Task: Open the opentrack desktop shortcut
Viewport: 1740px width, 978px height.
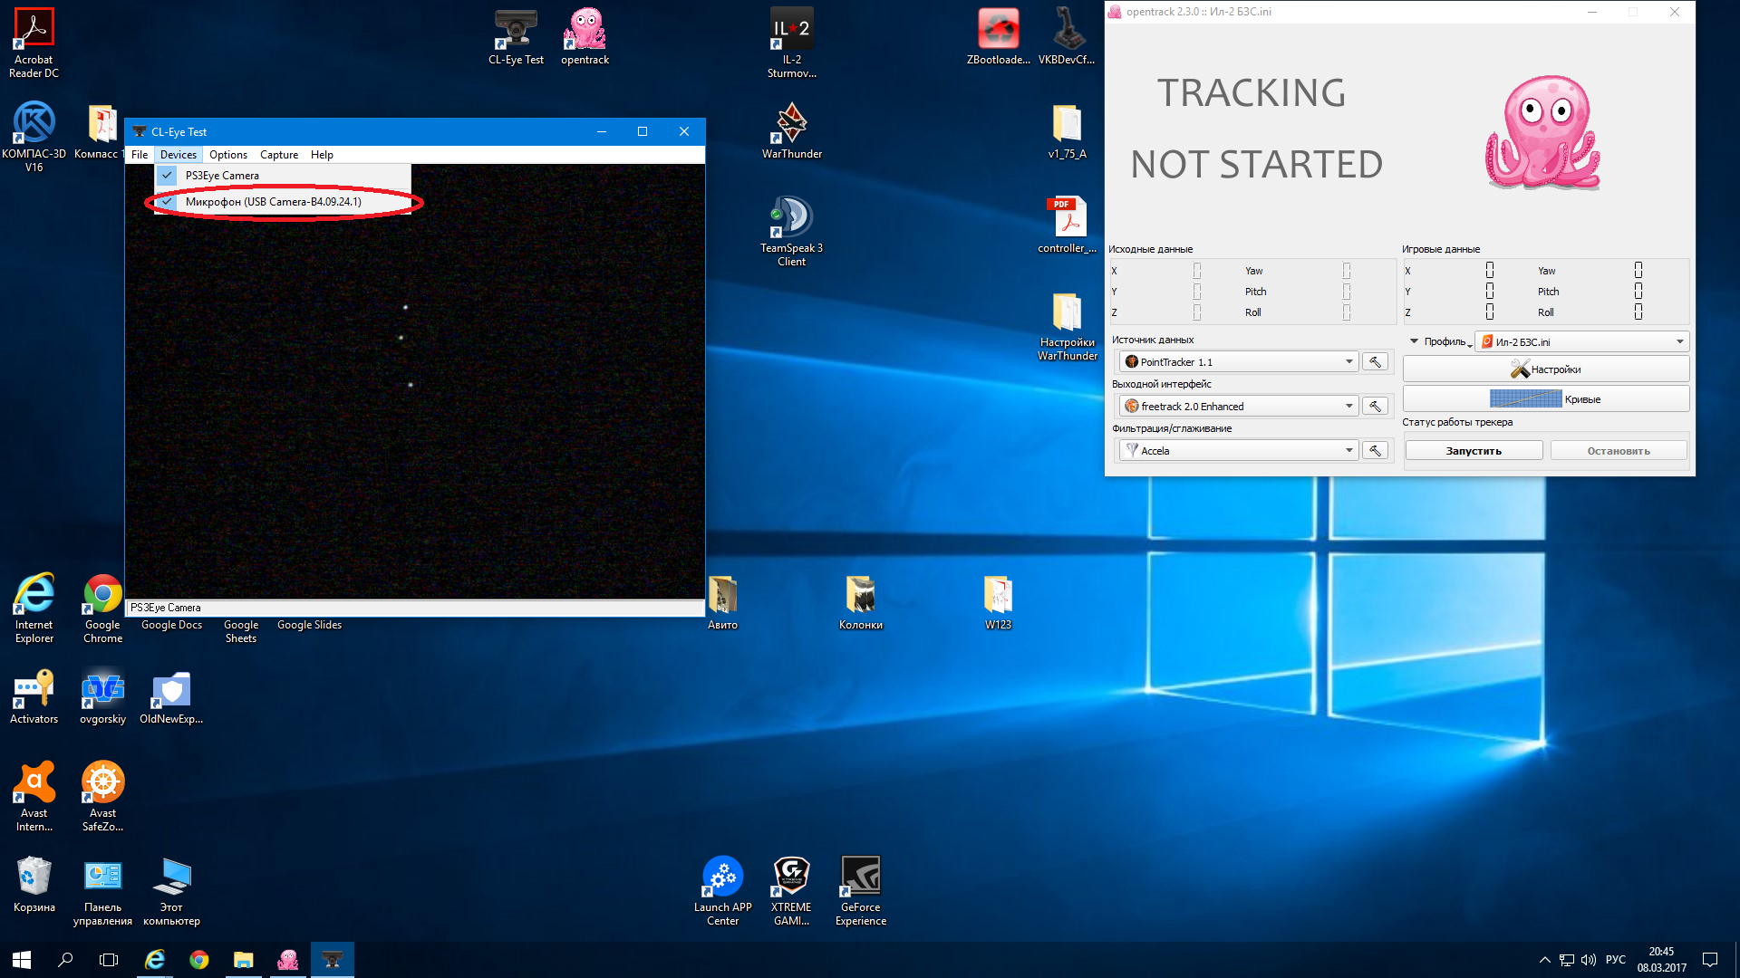Action: click(585, 37)
